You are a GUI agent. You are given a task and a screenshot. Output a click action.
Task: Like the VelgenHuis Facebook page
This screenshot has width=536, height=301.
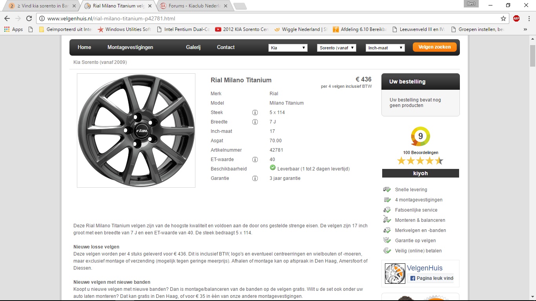coord(430,278)
